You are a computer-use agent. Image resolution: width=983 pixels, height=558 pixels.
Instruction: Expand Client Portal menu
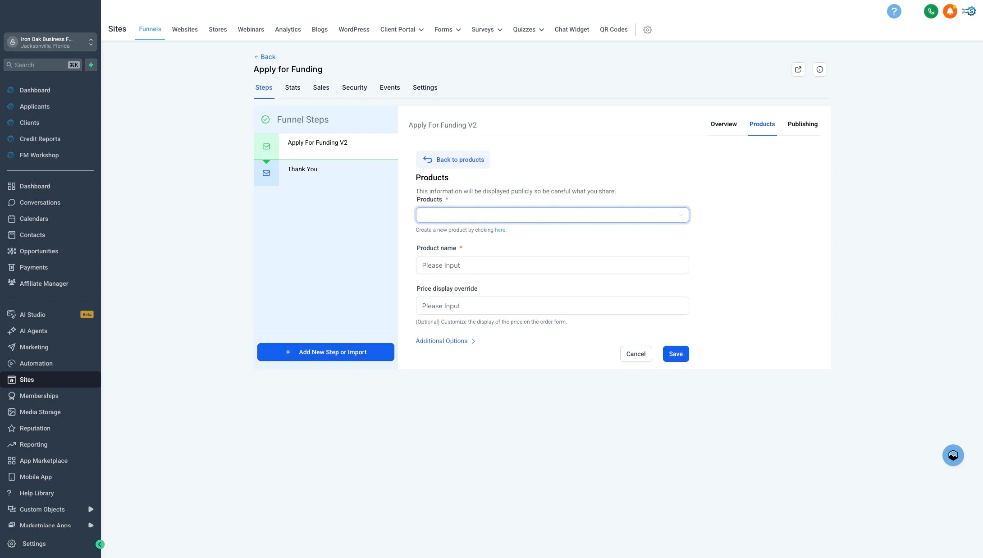[x=402, y=29]
